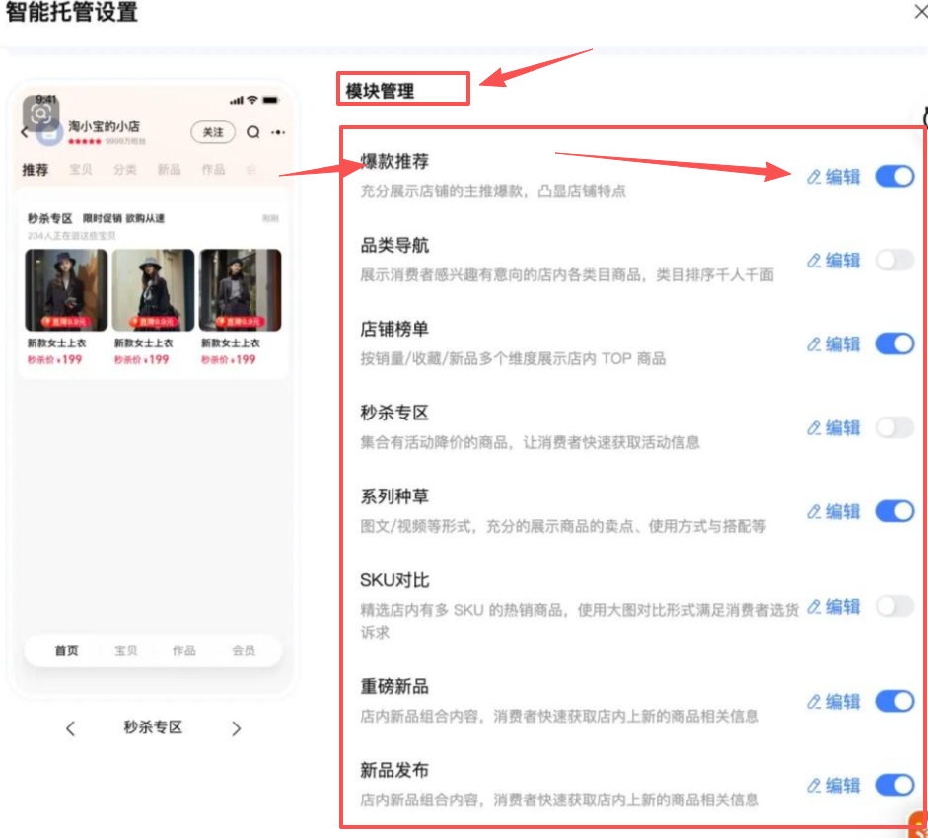
Task: Go to next preview with right chevron
Action: point(236,728)
